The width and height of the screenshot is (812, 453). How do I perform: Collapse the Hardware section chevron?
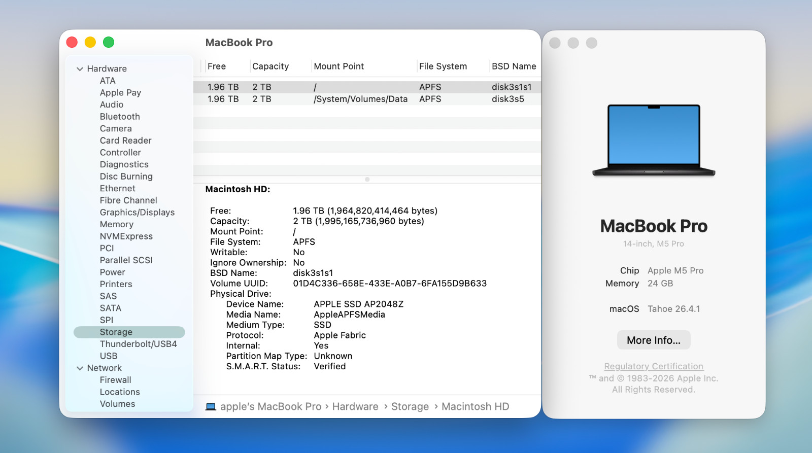(80, 69)
